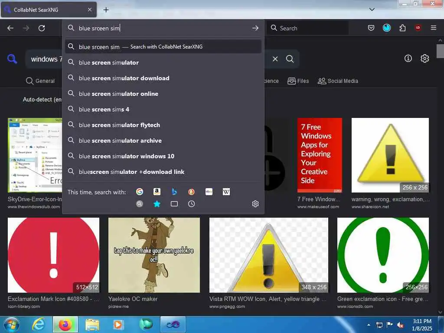444x333 pixels.
Task: Focus the address bar text field
Action: click(x=163, y=28)
